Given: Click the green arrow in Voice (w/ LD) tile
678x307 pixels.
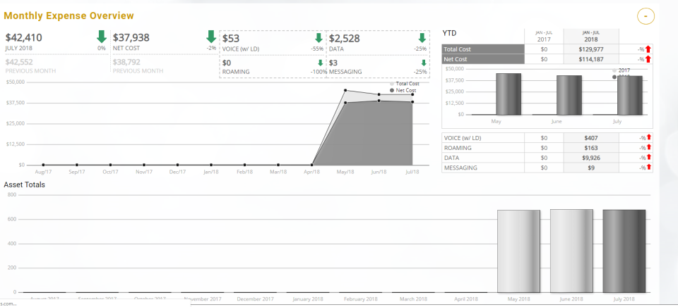Looking at the screenshot, I should [319, 38].
